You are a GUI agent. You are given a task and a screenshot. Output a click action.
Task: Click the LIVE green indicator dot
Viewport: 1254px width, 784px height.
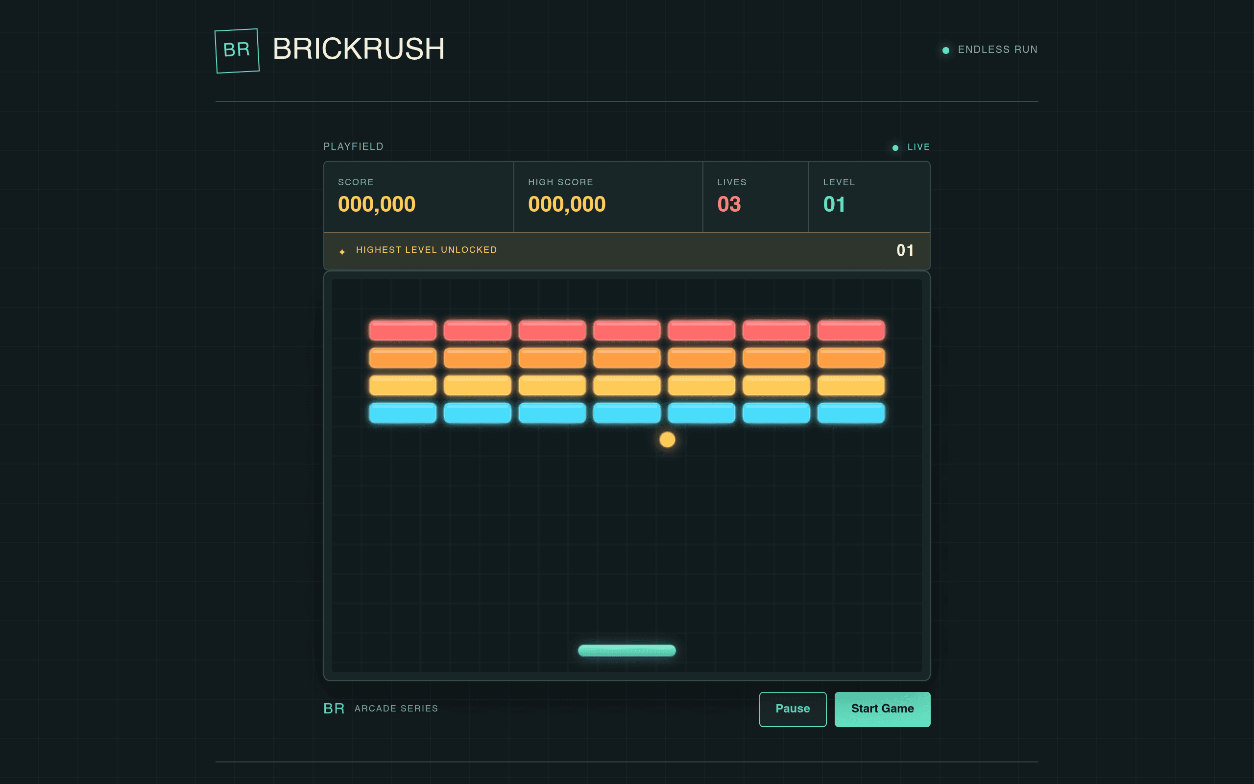point(895,148)
